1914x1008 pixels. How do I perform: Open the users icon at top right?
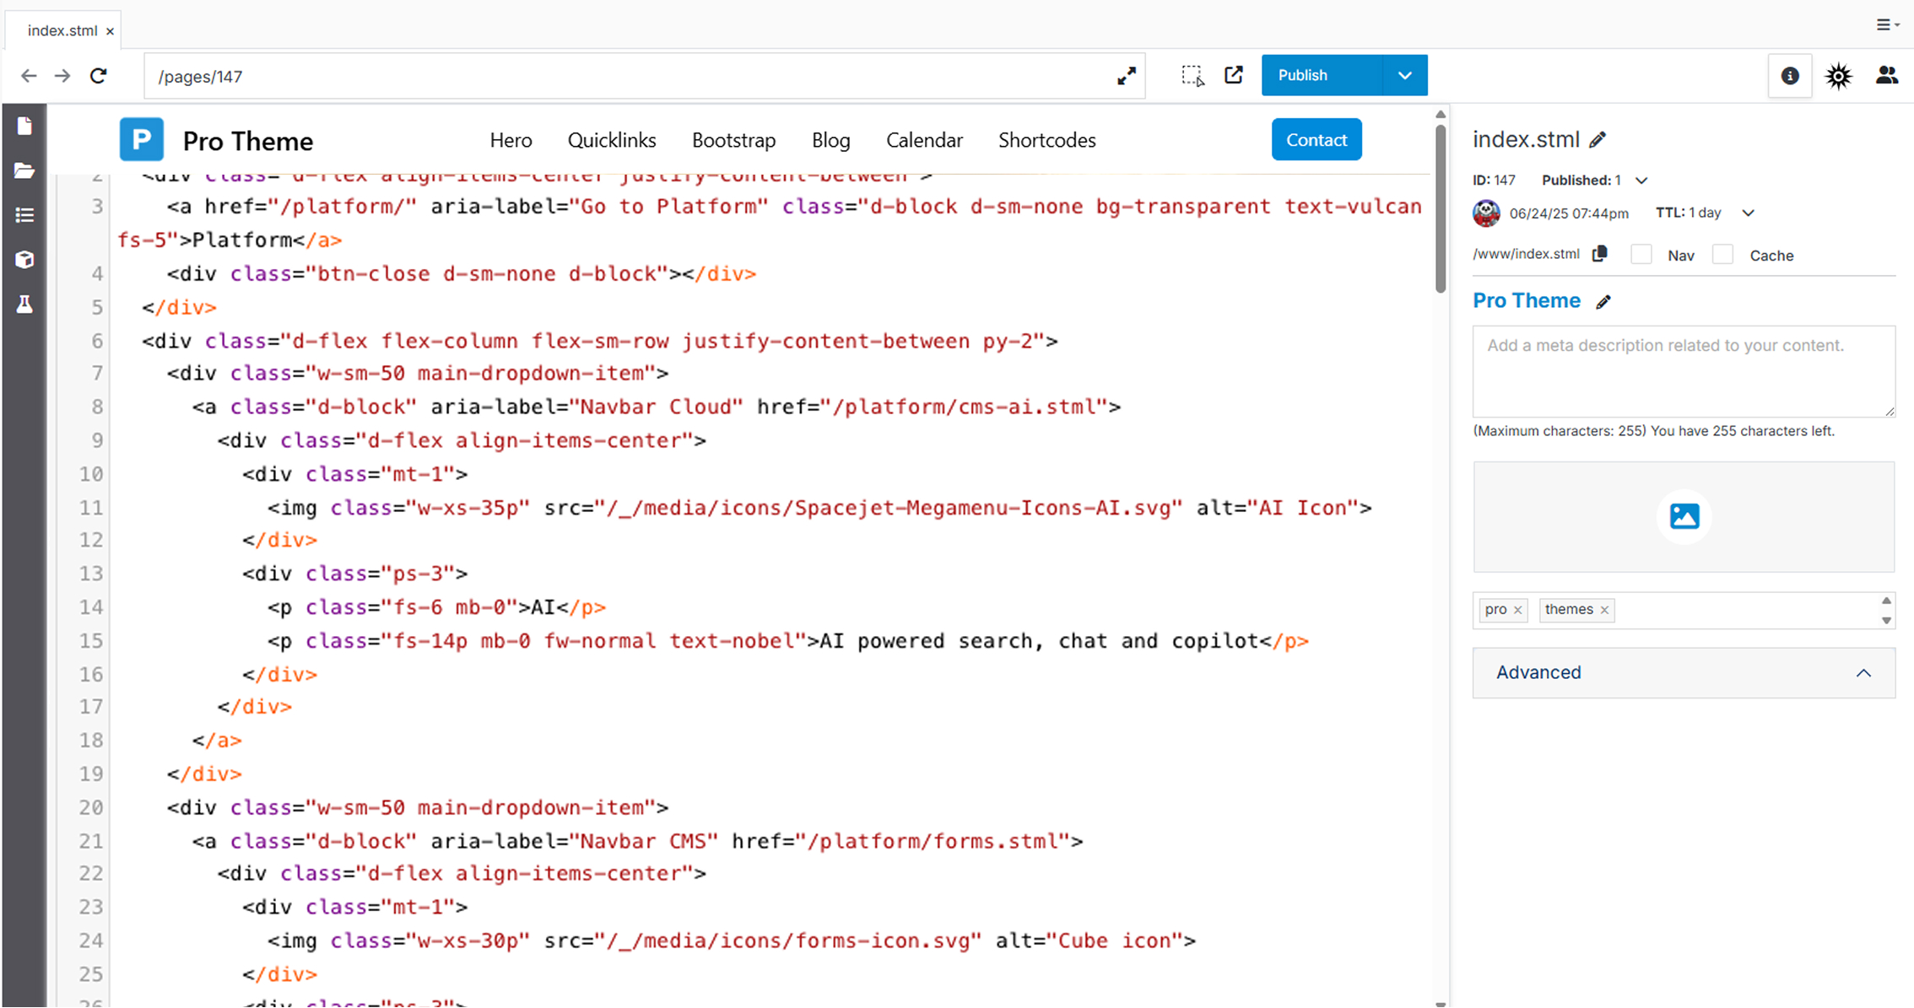(1887, 75)
